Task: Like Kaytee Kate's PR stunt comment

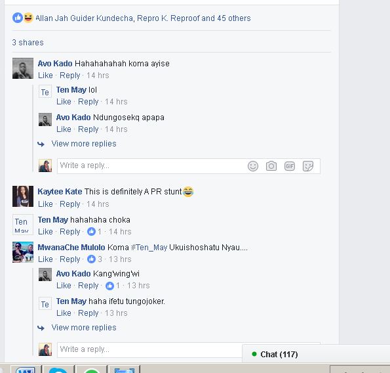Action: (x=45, y=204)
